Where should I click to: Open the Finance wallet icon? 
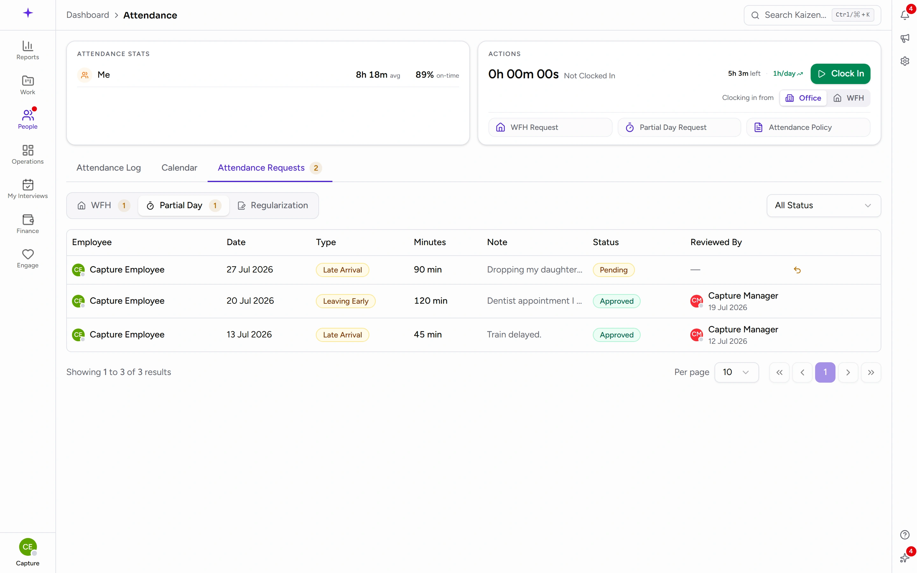point(28,220)
